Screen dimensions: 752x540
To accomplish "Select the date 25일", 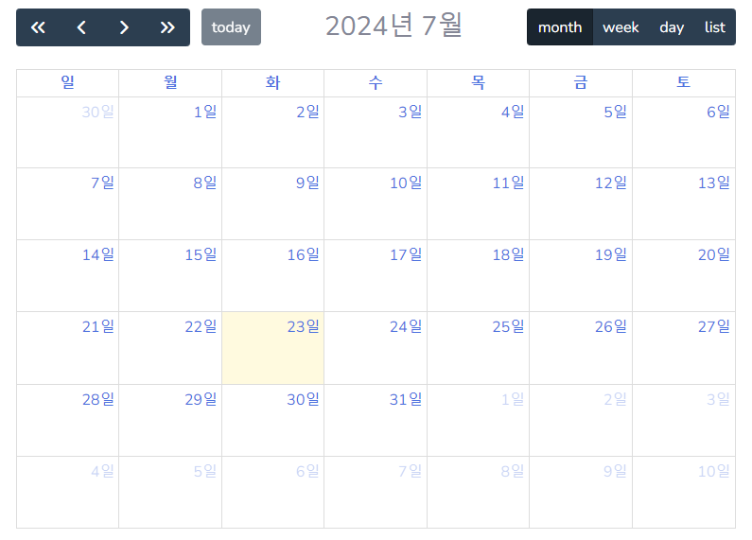I will click(x=508, y=326).
